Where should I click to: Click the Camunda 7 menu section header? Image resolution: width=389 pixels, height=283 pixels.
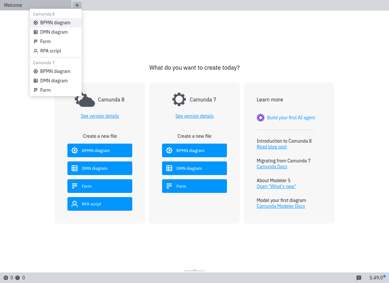pos(44,63)
